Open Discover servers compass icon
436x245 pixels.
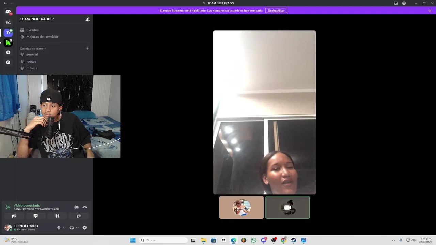point(8,62)
